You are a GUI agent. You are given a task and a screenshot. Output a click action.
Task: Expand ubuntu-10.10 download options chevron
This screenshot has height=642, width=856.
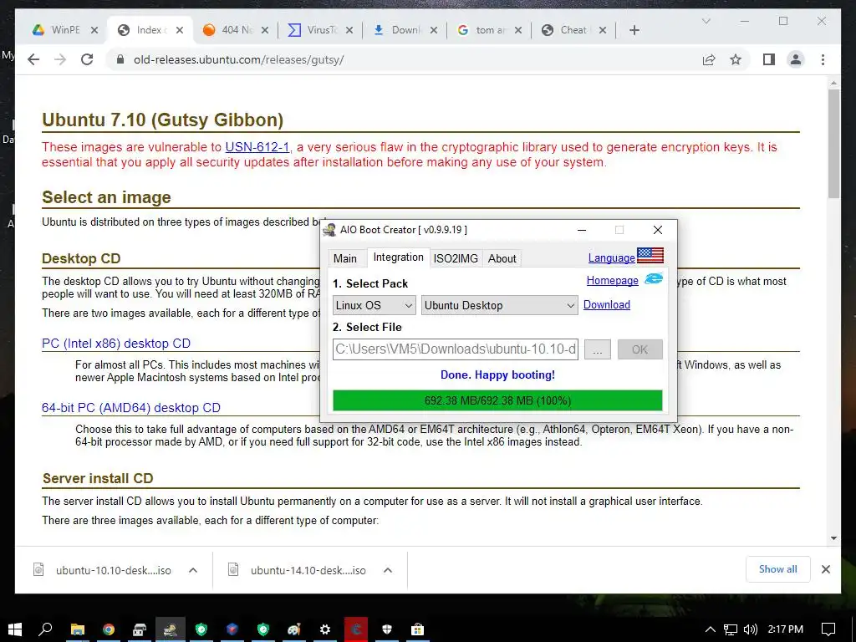(193, 570)
